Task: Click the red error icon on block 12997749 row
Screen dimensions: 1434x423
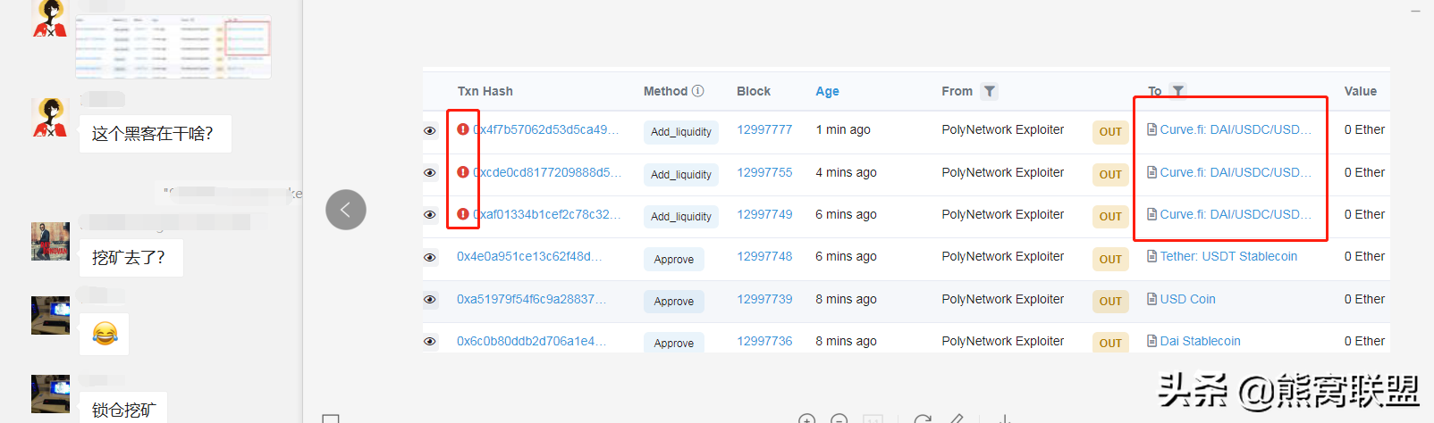Action: click(463, 214)
